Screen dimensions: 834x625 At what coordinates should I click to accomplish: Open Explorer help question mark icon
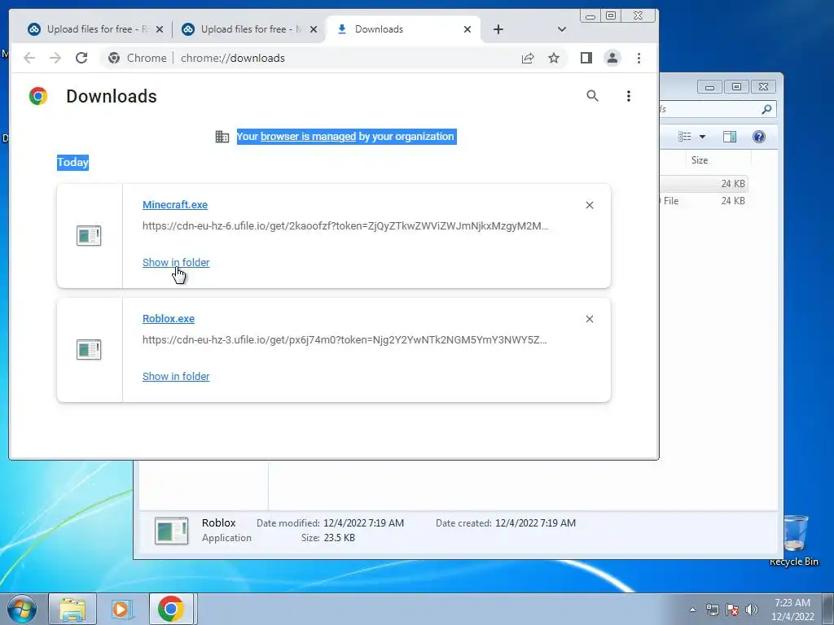coord(759,137)
